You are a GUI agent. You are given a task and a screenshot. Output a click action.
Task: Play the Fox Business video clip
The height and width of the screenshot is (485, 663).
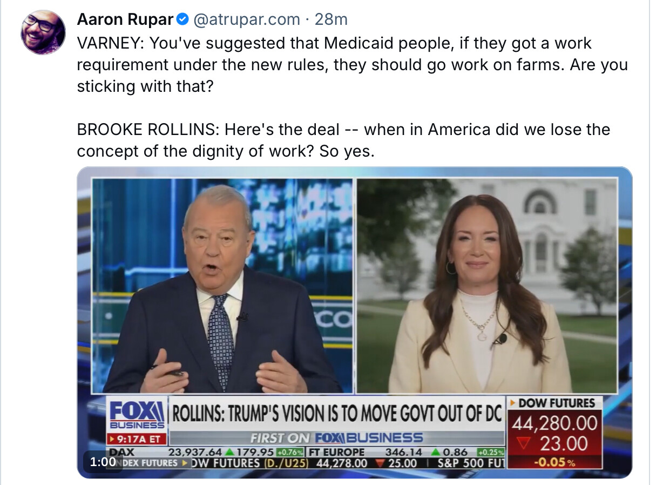[354, 322]
